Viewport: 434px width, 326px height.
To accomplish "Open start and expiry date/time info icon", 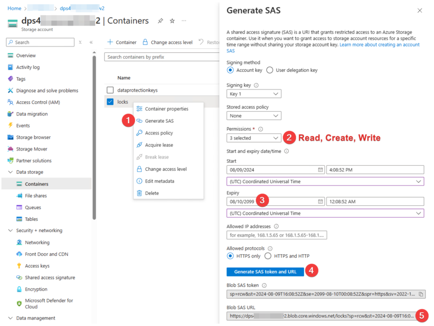I will [286, 151].
